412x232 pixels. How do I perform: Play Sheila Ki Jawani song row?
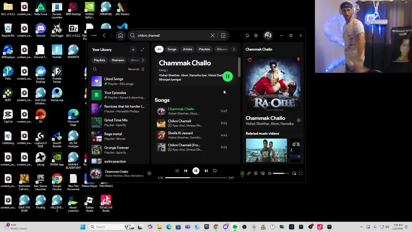coord(196,135)
